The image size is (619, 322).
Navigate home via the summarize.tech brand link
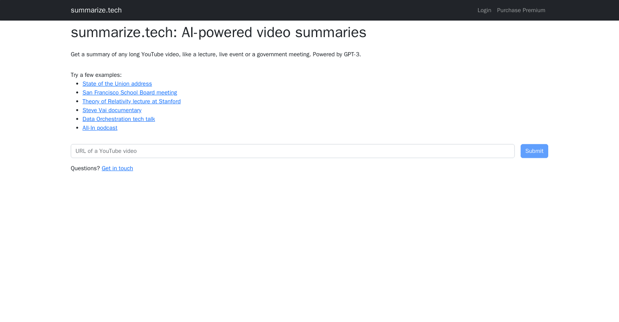(96, 10)
